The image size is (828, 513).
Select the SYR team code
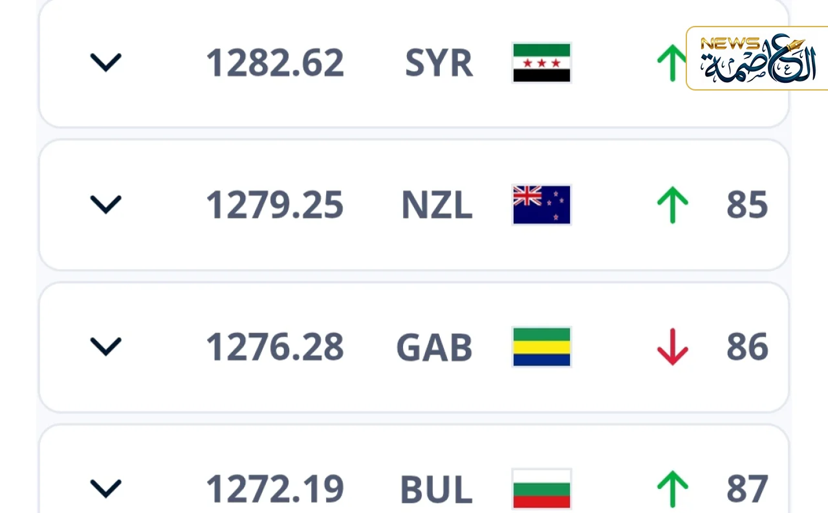[x=439, y=63]
